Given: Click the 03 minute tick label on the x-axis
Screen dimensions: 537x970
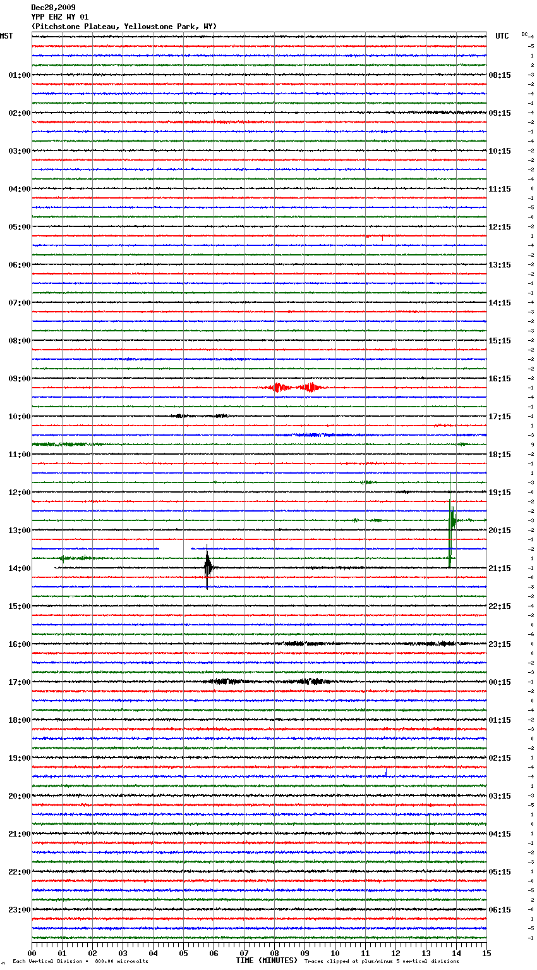Looking at the screenshot, I should coord(123,953).
